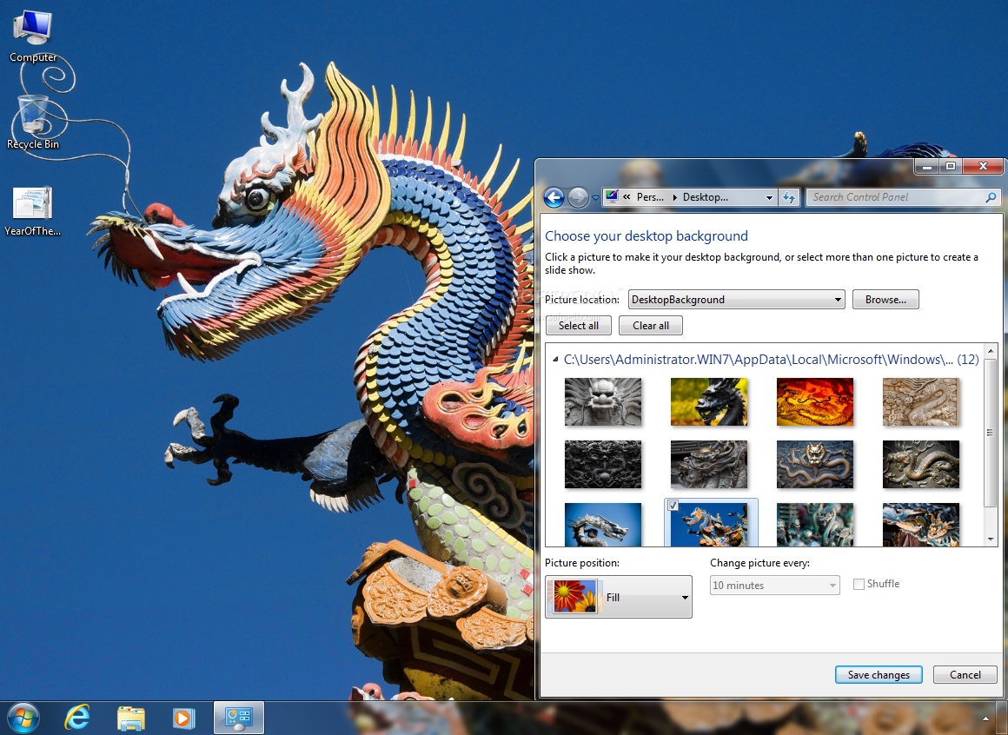Select the dark bronze coiled dragon thumbnail
Screen dimensions: 1008x735
click(x=921, y=464)
